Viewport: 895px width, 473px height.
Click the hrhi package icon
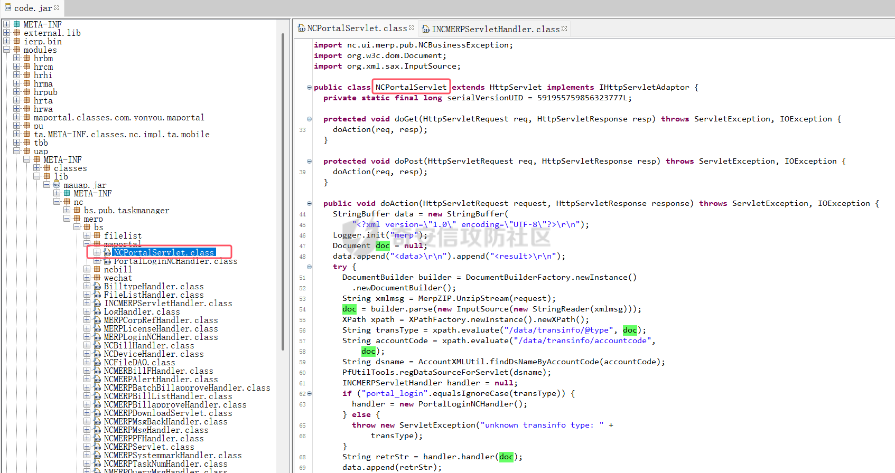[26, 75]
